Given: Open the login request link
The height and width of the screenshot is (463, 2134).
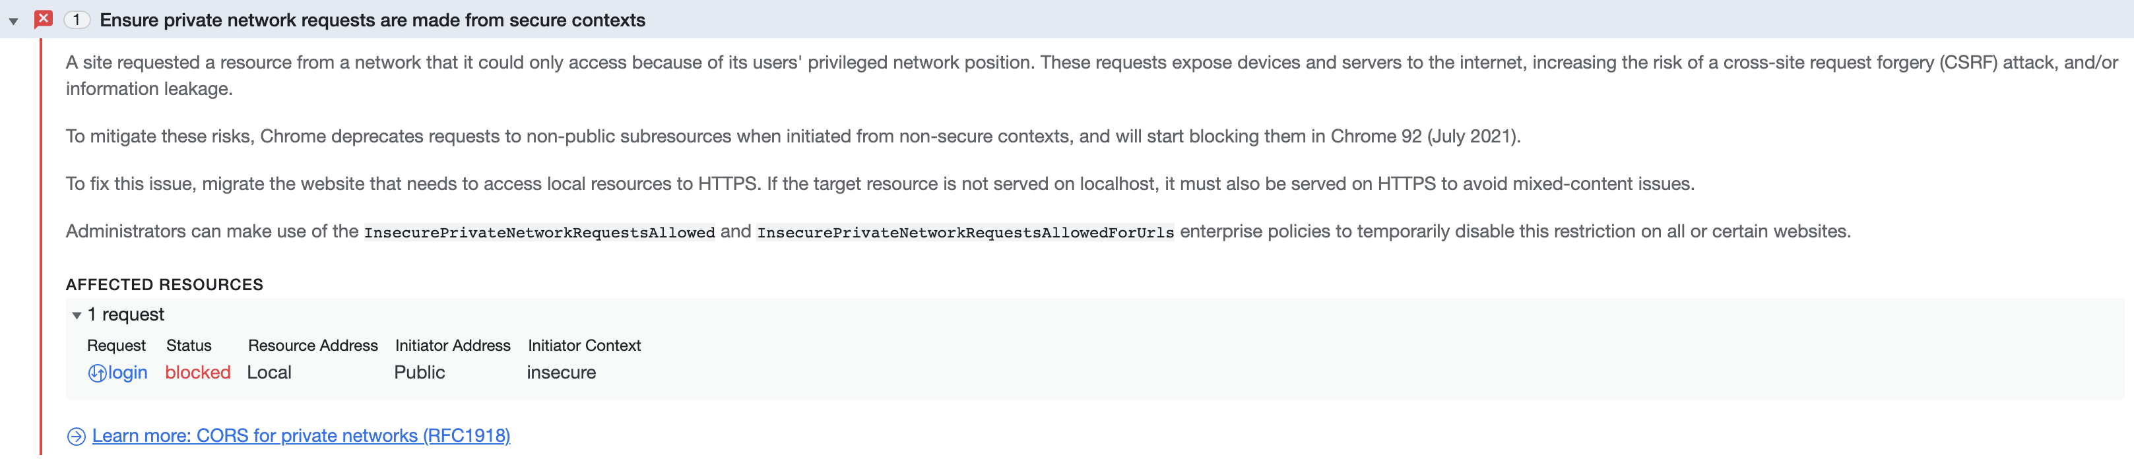Looking at the screenshot, I should click(127, 373).
